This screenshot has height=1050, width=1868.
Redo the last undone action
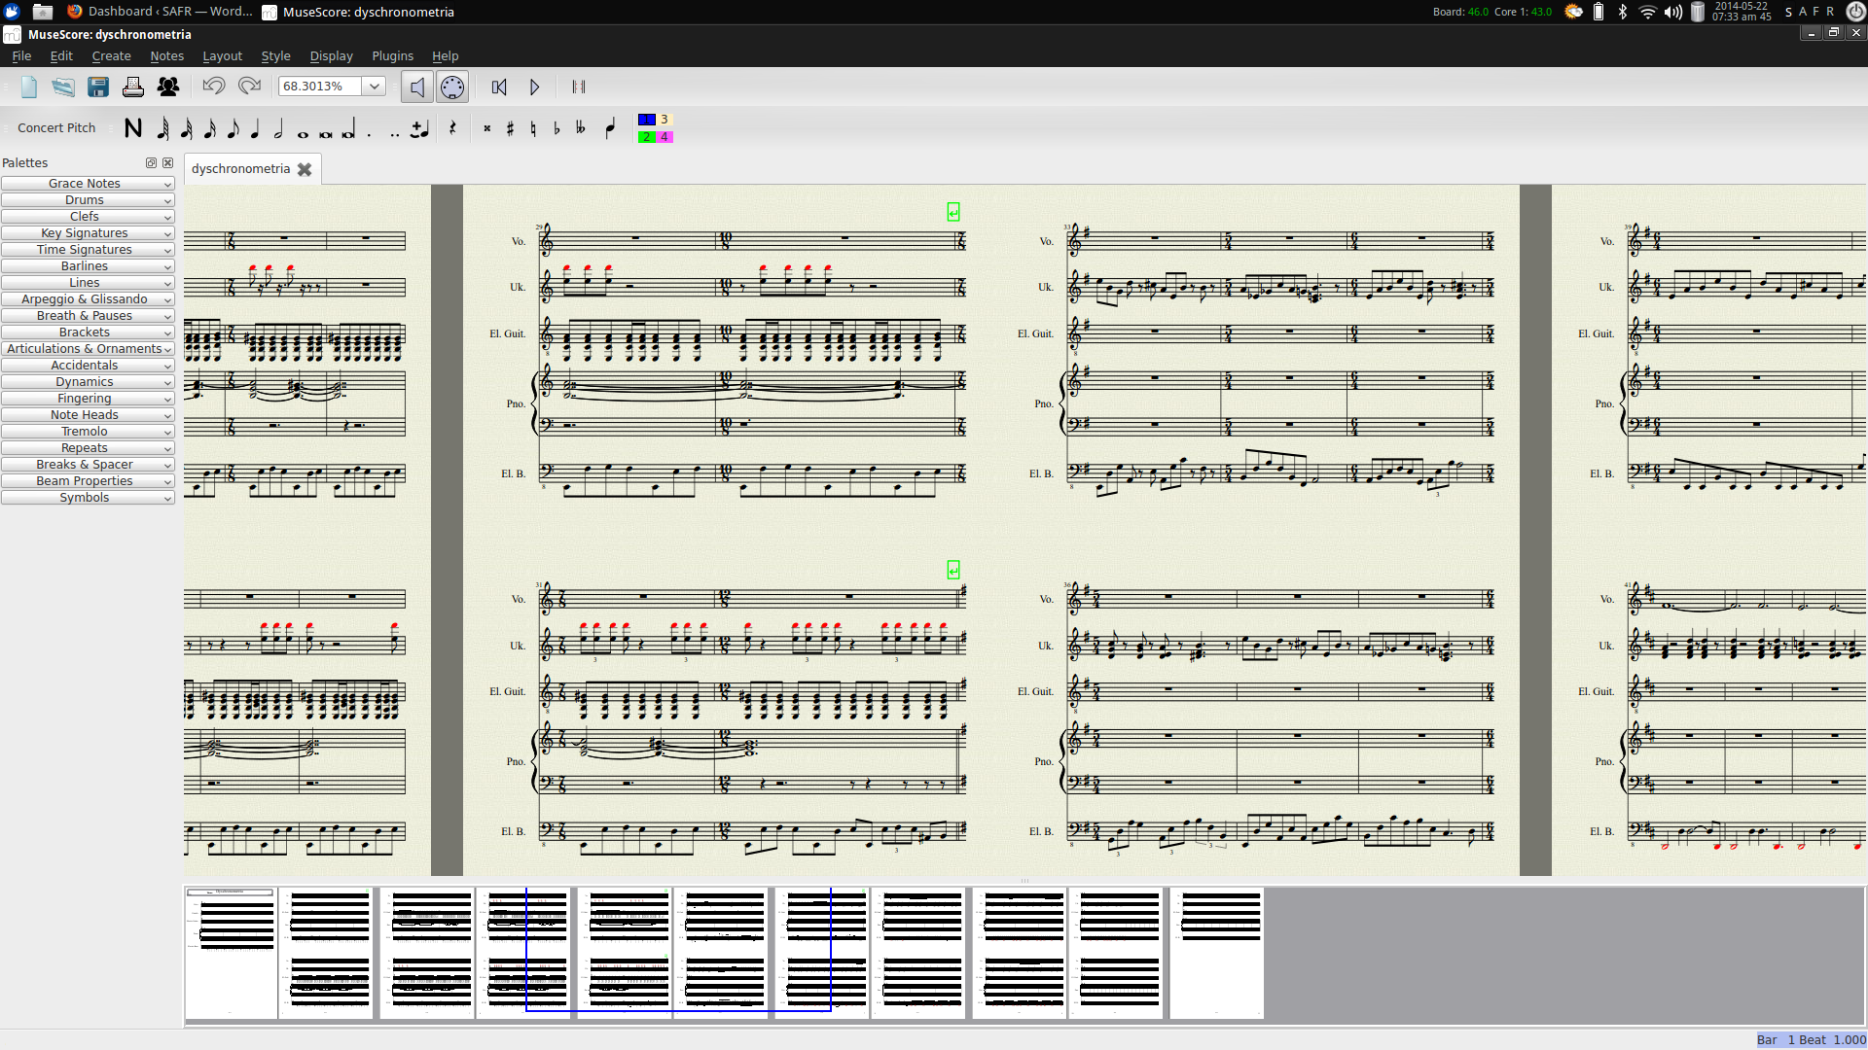[x=250, y=87]
